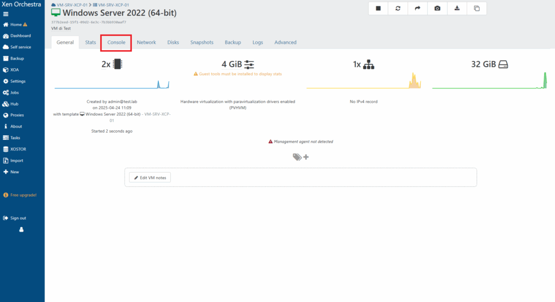Viewport: 555px width, 302px height.
Task: Toggle the hamburger menu in sidebar
Action: (x=5, y=14)
